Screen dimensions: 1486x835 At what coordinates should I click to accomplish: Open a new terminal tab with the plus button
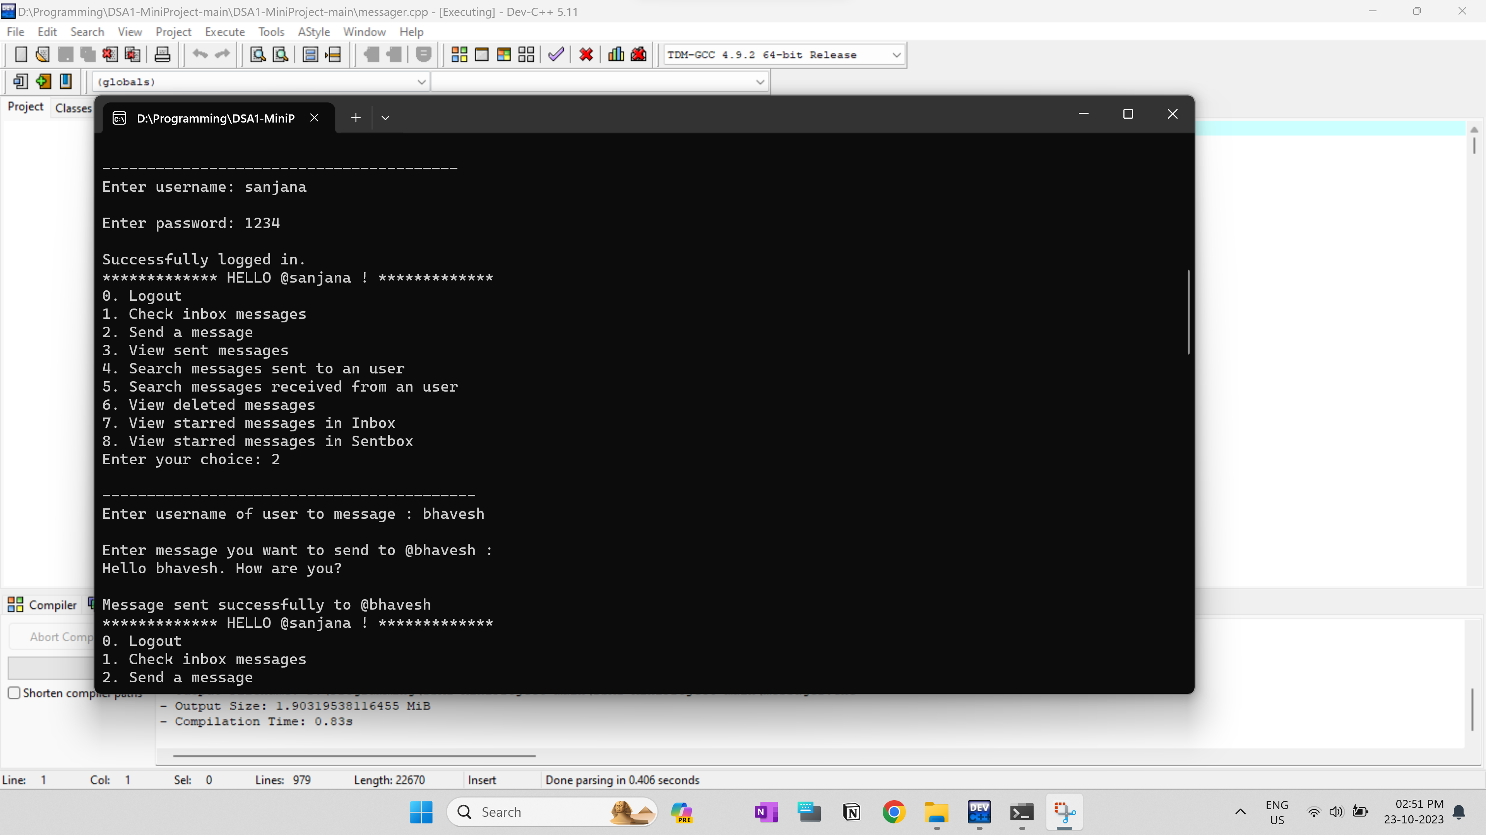pyautogui.click(x=355, y=118)
